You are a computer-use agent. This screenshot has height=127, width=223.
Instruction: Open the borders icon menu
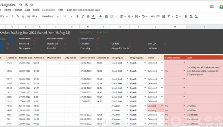106,17
